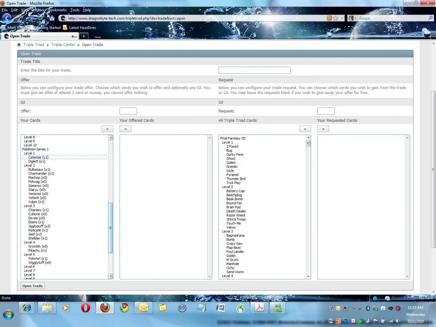This screenshot has height=327, width=436.
Task: Select Jigglypuff (x2) in Your Cards
Action: tap(39, 226)
